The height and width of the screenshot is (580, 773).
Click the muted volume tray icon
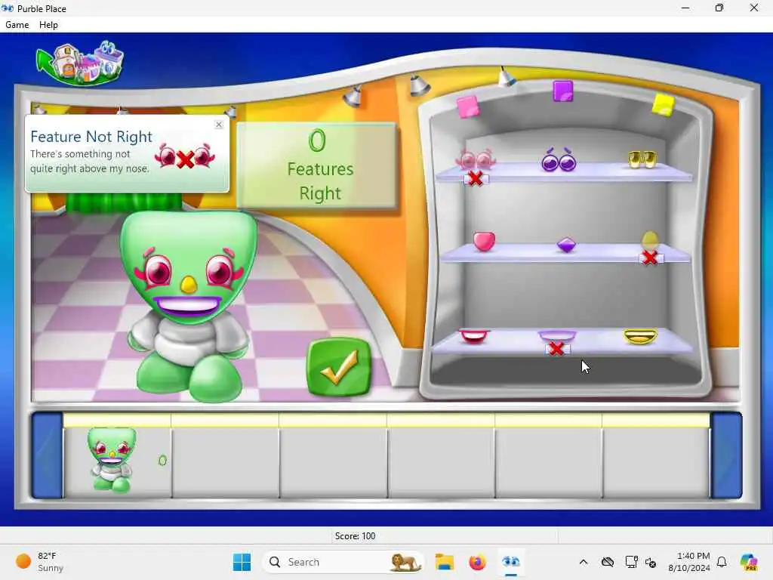(x=651, y=562)
